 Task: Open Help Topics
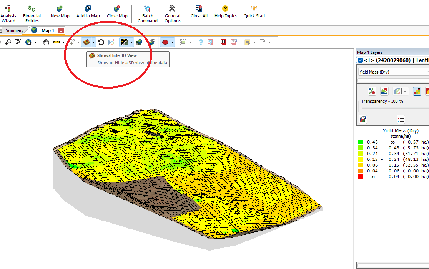point(225,12)
